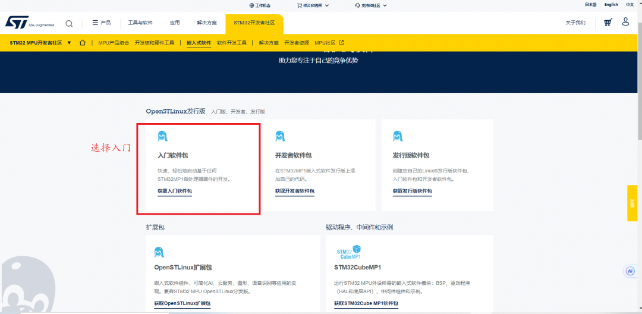Click the yellow feedback tab on right edge
This screenshot has height=314, width=642.
pos(632,203)
